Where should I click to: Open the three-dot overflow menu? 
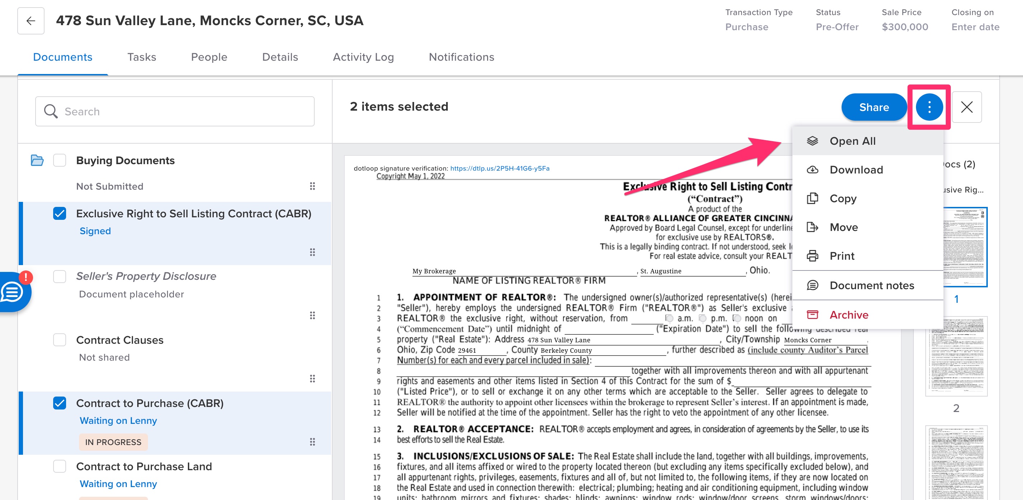(929, 107)
